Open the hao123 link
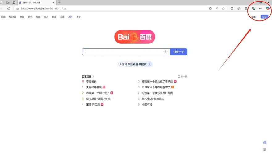 click(12, 17)
